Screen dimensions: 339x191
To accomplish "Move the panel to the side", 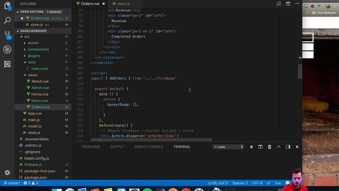I will pos(288,147).
